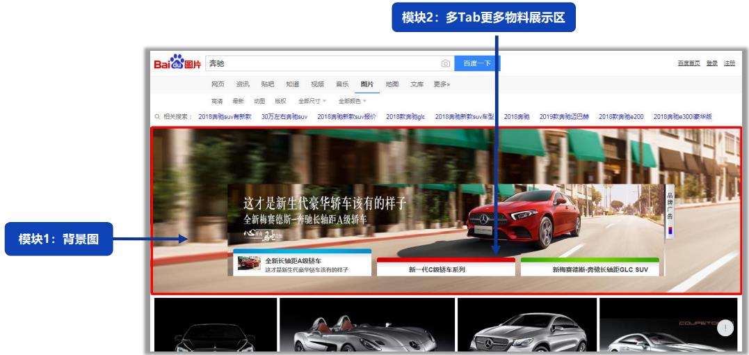The image size is (749, 355).
Task: Open the silver Mercedes coupe SUV thumbnail
Action: 527,325
